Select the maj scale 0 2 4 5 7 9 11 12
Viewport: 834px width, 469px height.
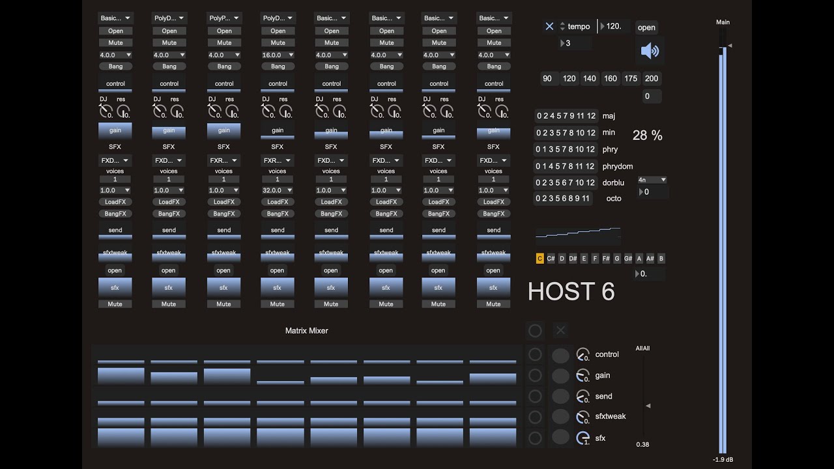coord(566,116)
